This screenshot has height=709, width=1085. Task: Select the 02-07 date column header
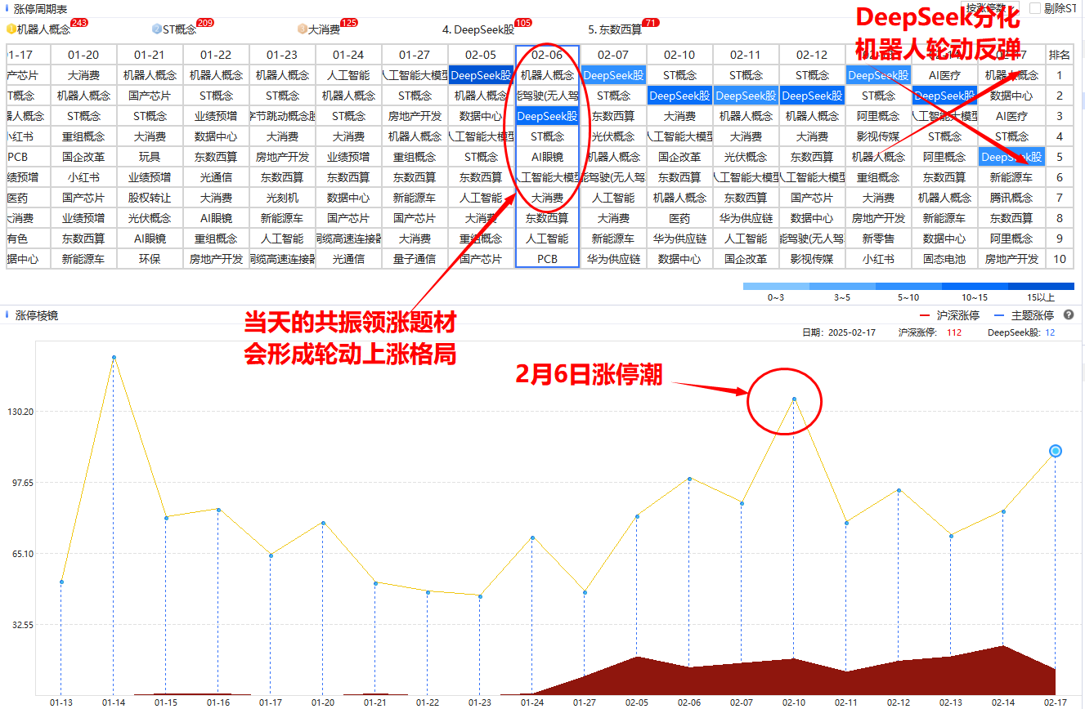(x=613, y=55)
